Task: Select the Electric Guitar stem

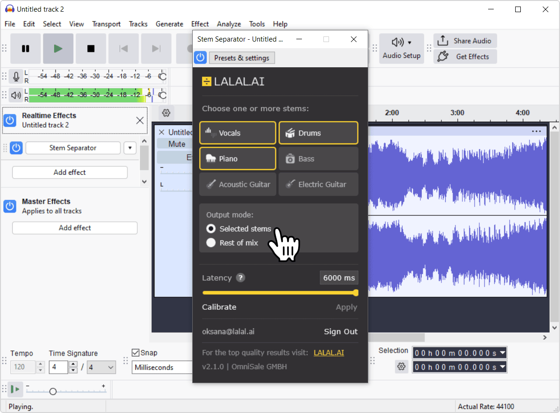Action: pyautogui.click(x=318, y=185)
